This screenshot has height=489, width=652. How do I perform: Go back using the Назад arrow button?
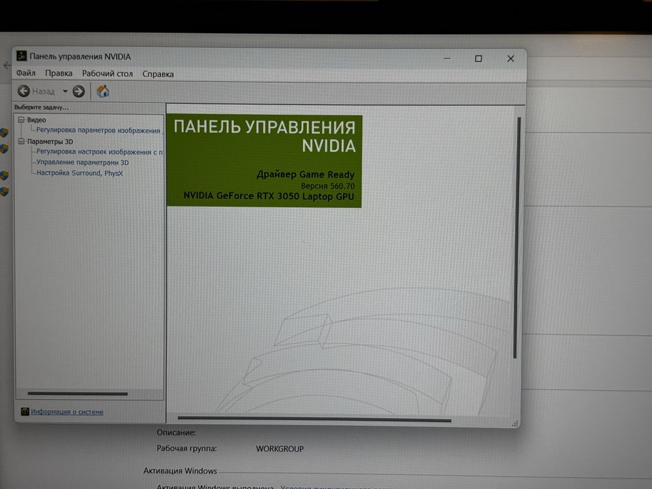click(x=23, y=91)
